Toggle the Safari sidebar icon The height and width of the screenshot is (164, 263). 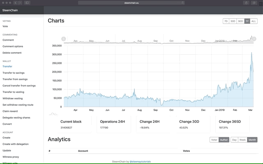click(x=27, y=3)
